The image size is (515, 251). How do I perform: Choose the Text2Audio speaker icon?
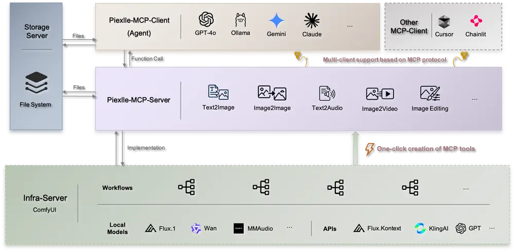pyautogui.click(x=327, y=93)
